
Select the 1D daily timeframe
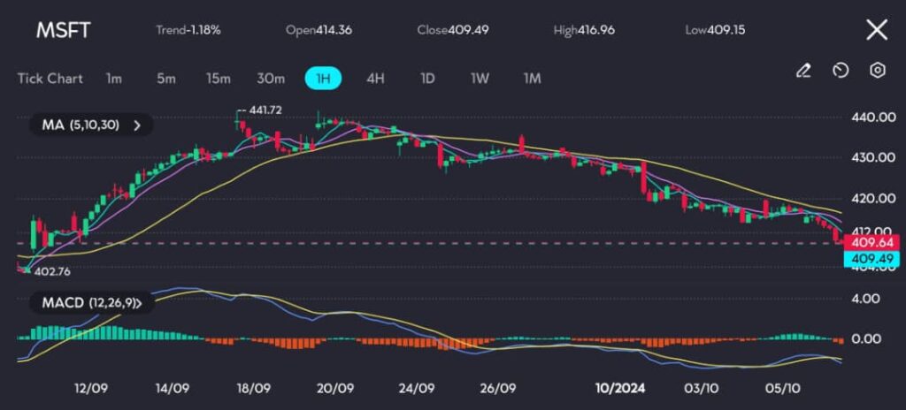click(x=427, y=79)
